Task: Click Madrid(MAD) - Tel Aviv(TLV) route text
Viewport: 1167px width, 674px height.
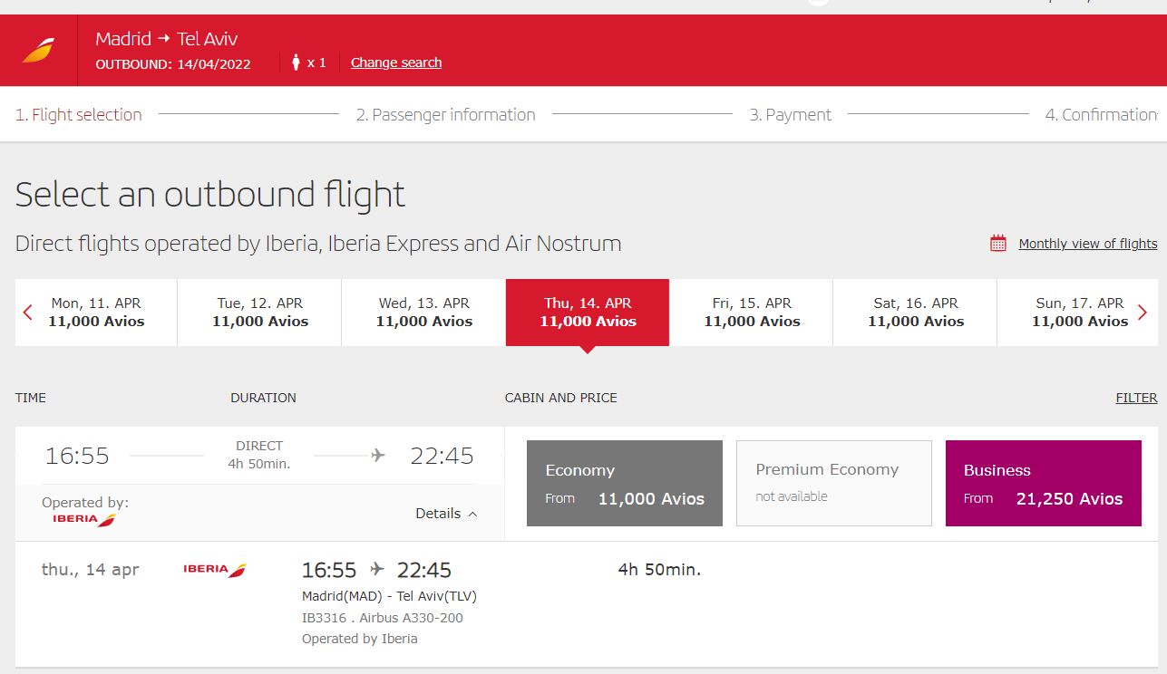Action: tap(389, 596)
